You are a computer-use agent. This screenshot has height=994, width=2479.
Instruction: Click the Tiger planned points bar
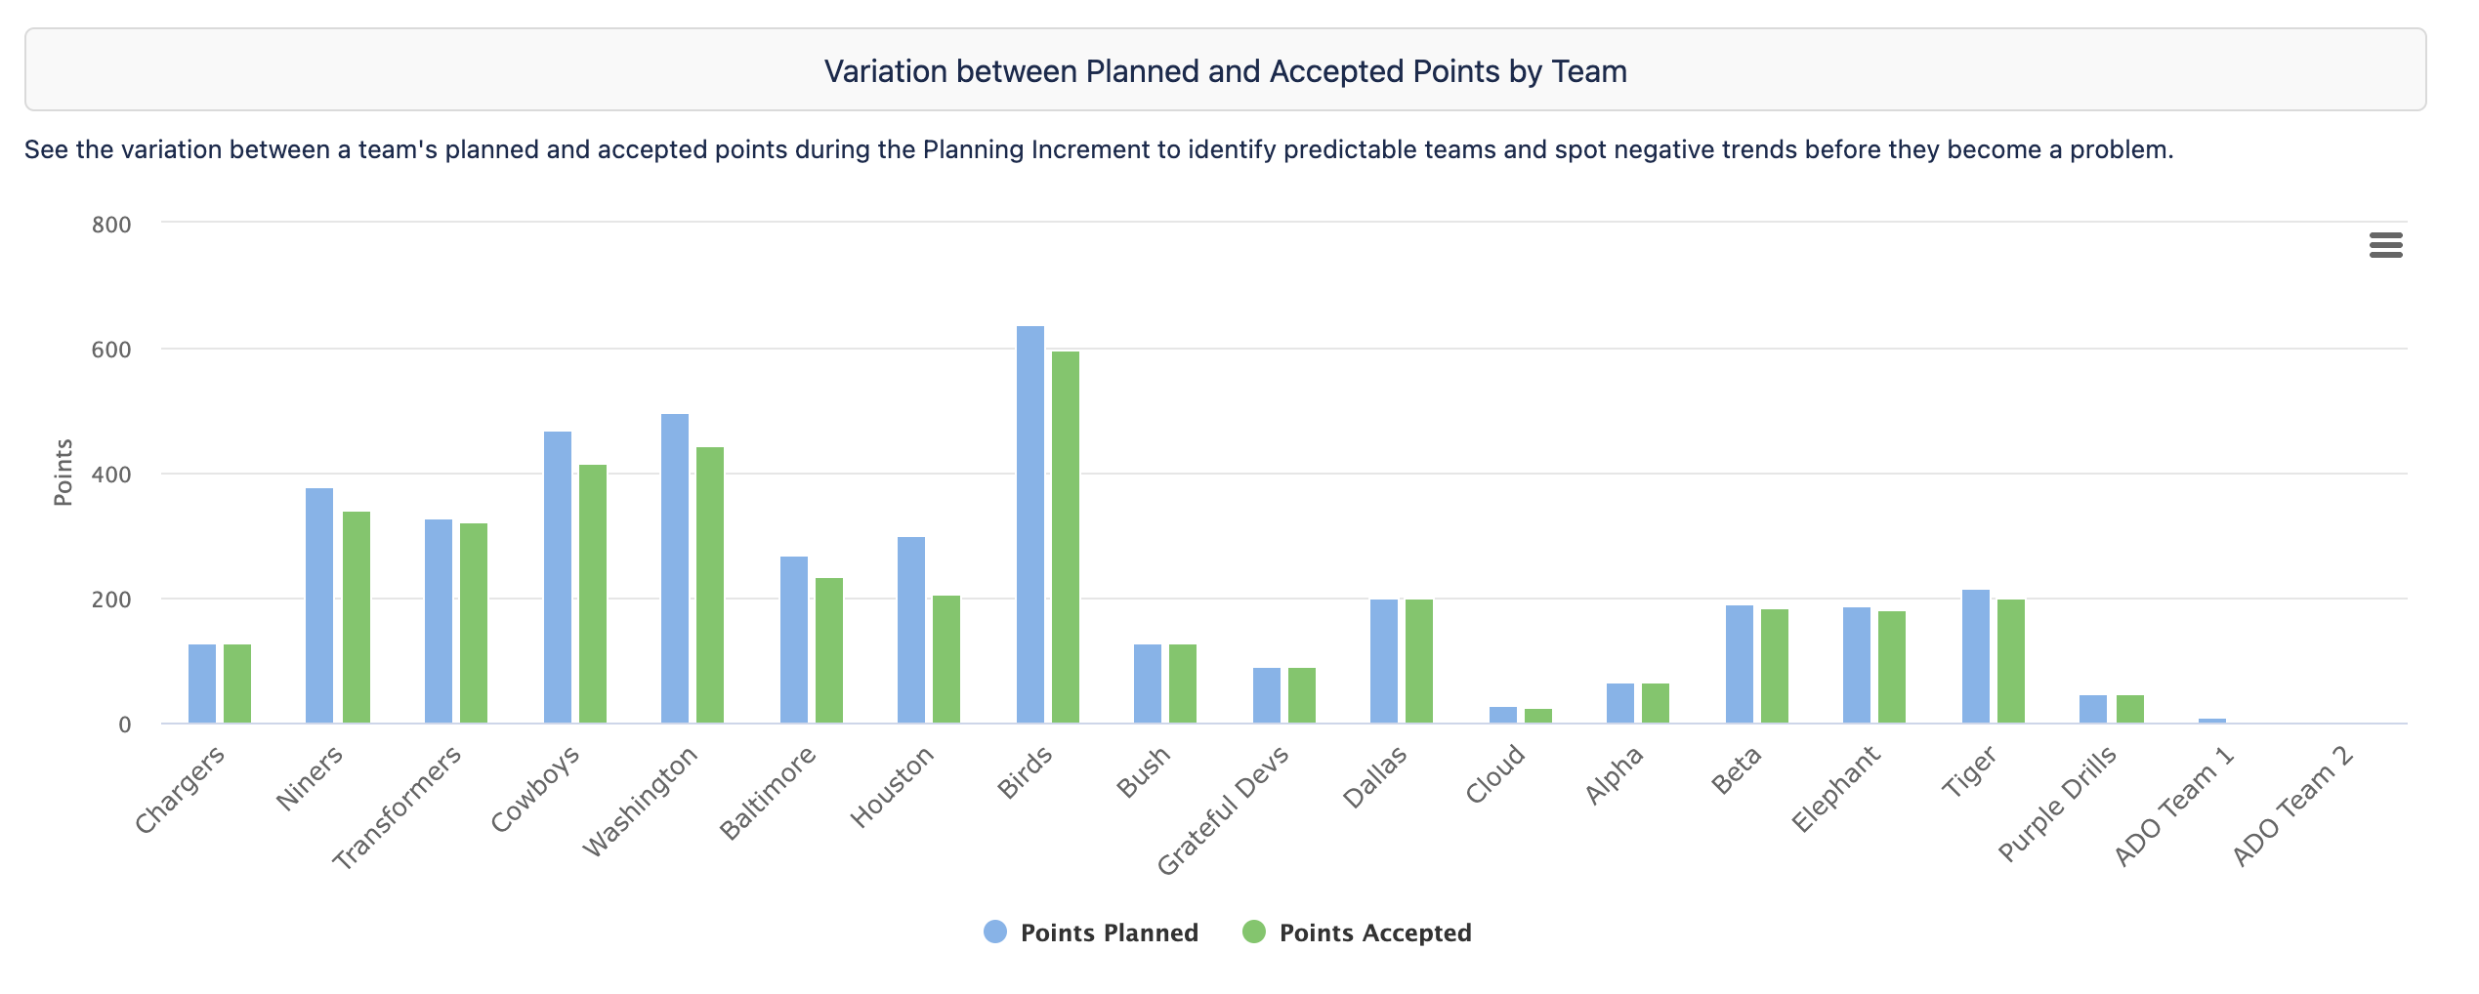pos(1976,656)
